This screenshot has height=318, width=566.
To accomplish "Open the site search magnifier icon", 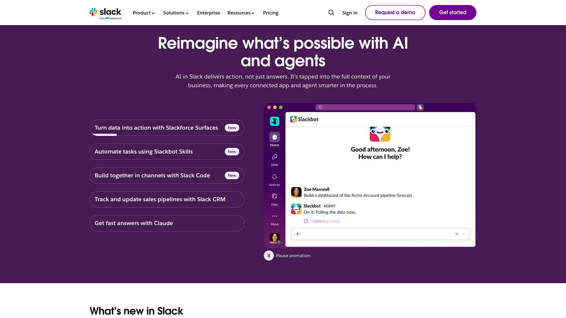I will 331,13.
